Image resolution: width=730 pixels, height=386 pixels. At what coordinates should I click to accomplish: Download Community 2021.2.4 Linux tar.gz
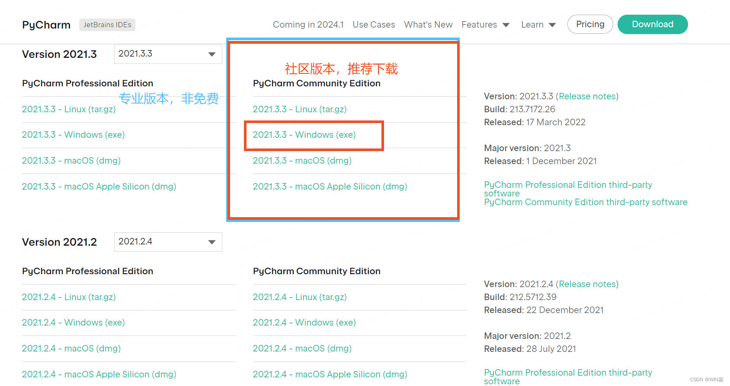pyautogui.click(x=300, y=297)
